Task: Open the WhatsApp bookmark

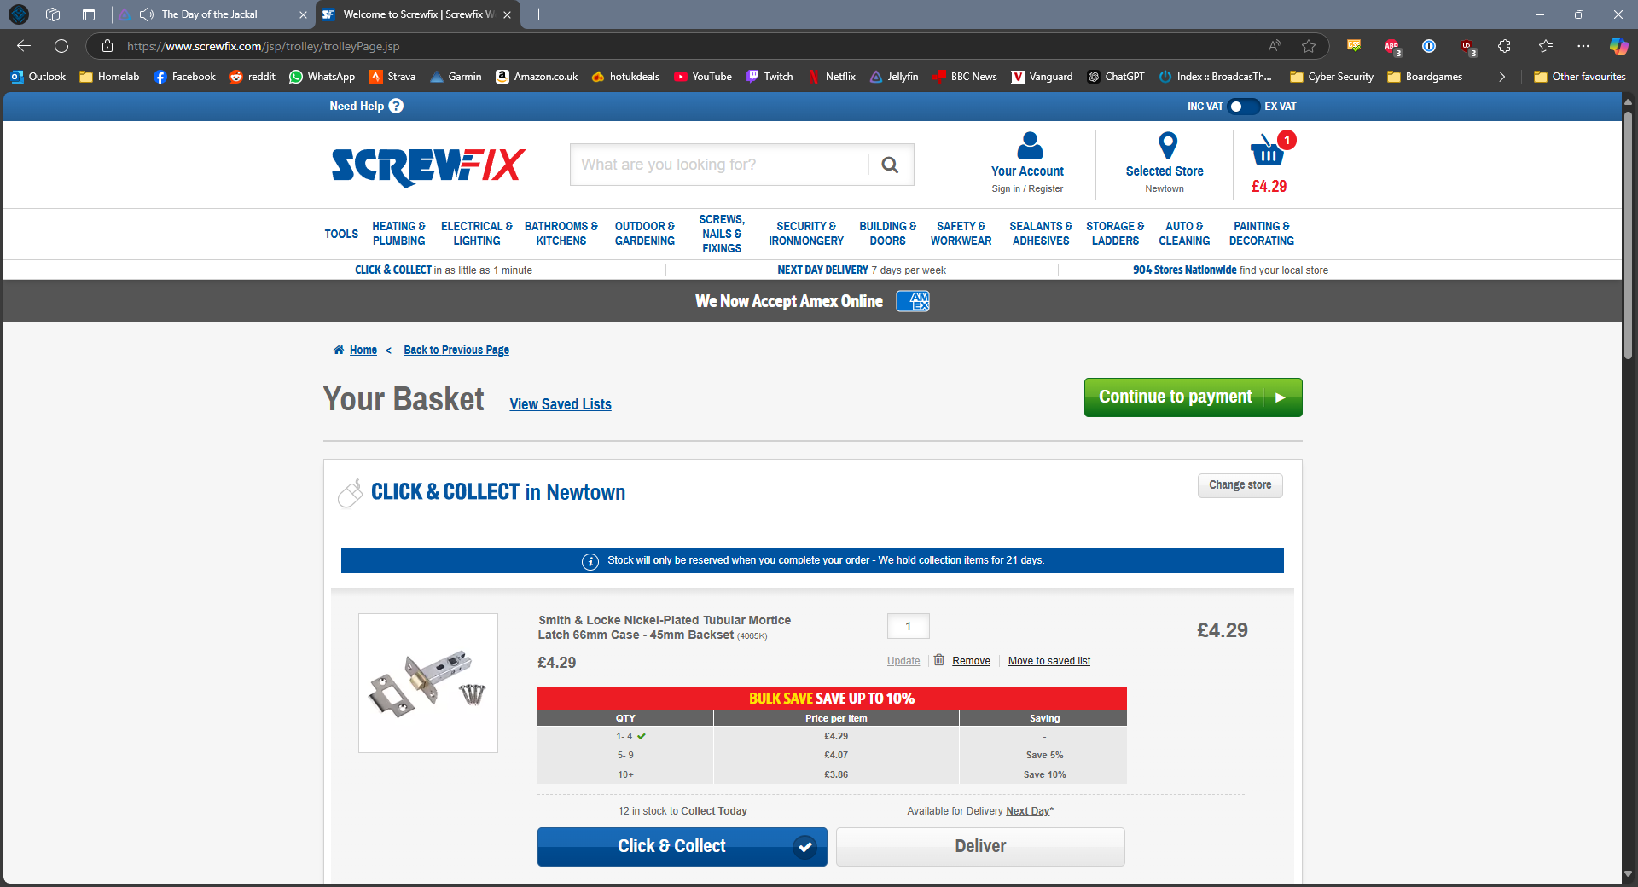Action: click(x=322, y=77)
